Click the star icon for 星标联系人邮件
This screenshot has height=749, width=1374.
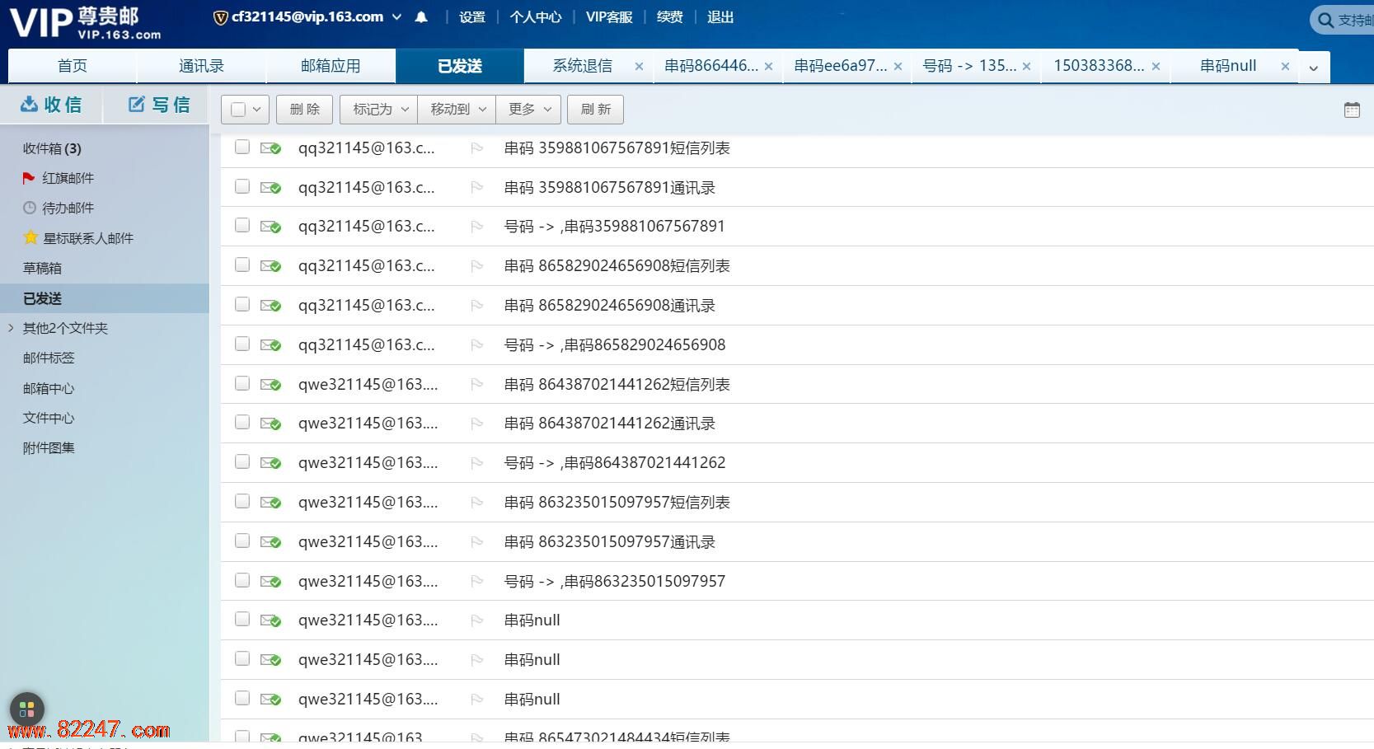pyautogui.click(x=30, y=238)
